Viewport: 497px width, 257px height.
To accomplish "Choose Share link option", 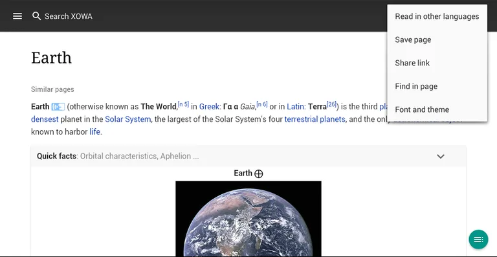I will [x=437, y=63].
